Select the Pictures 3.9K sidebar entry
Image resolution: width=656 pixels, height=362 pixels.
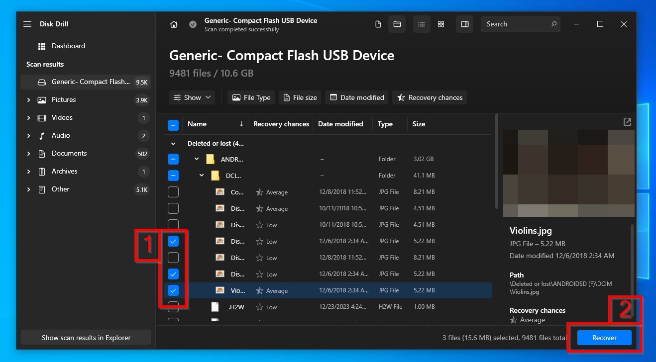(x=86, y=100)
